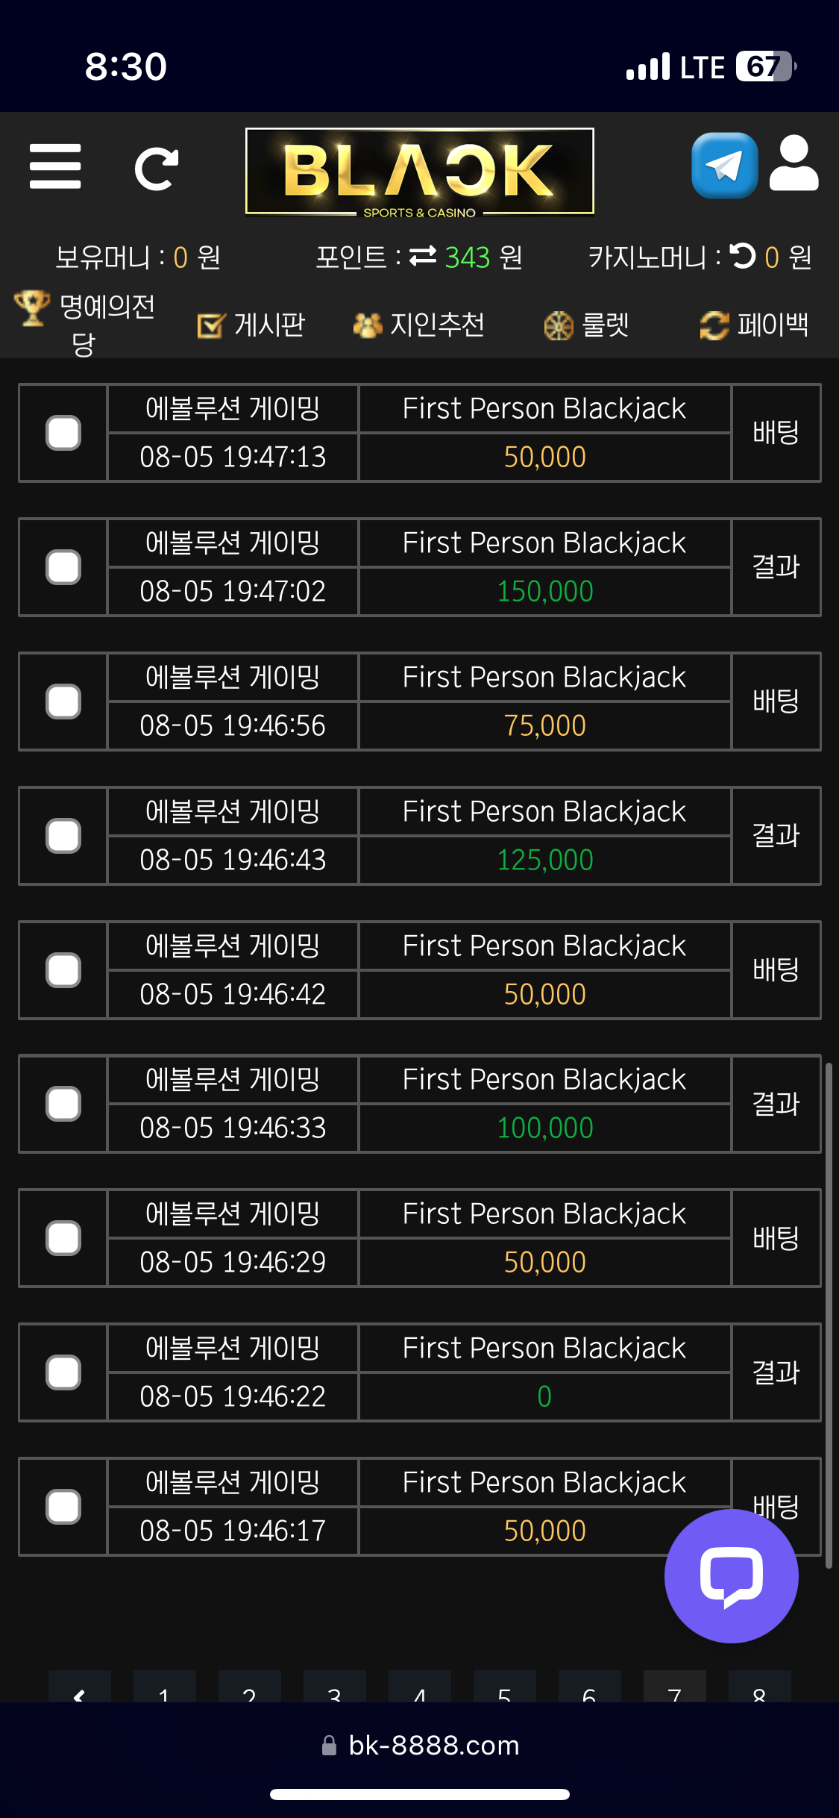Select the checkbox for the 19:46:22 result

tap(63, 1372)
